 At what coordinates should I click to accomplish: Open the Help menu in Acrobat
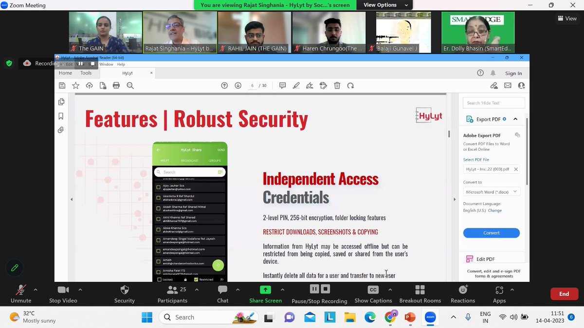[121, 64]
